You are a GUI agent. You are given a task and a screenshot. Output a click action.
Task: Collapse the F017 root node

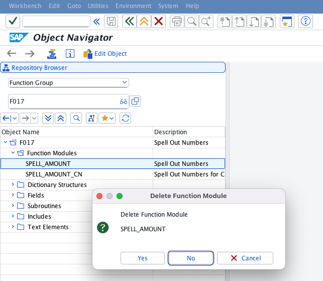[x=6, y=142]
